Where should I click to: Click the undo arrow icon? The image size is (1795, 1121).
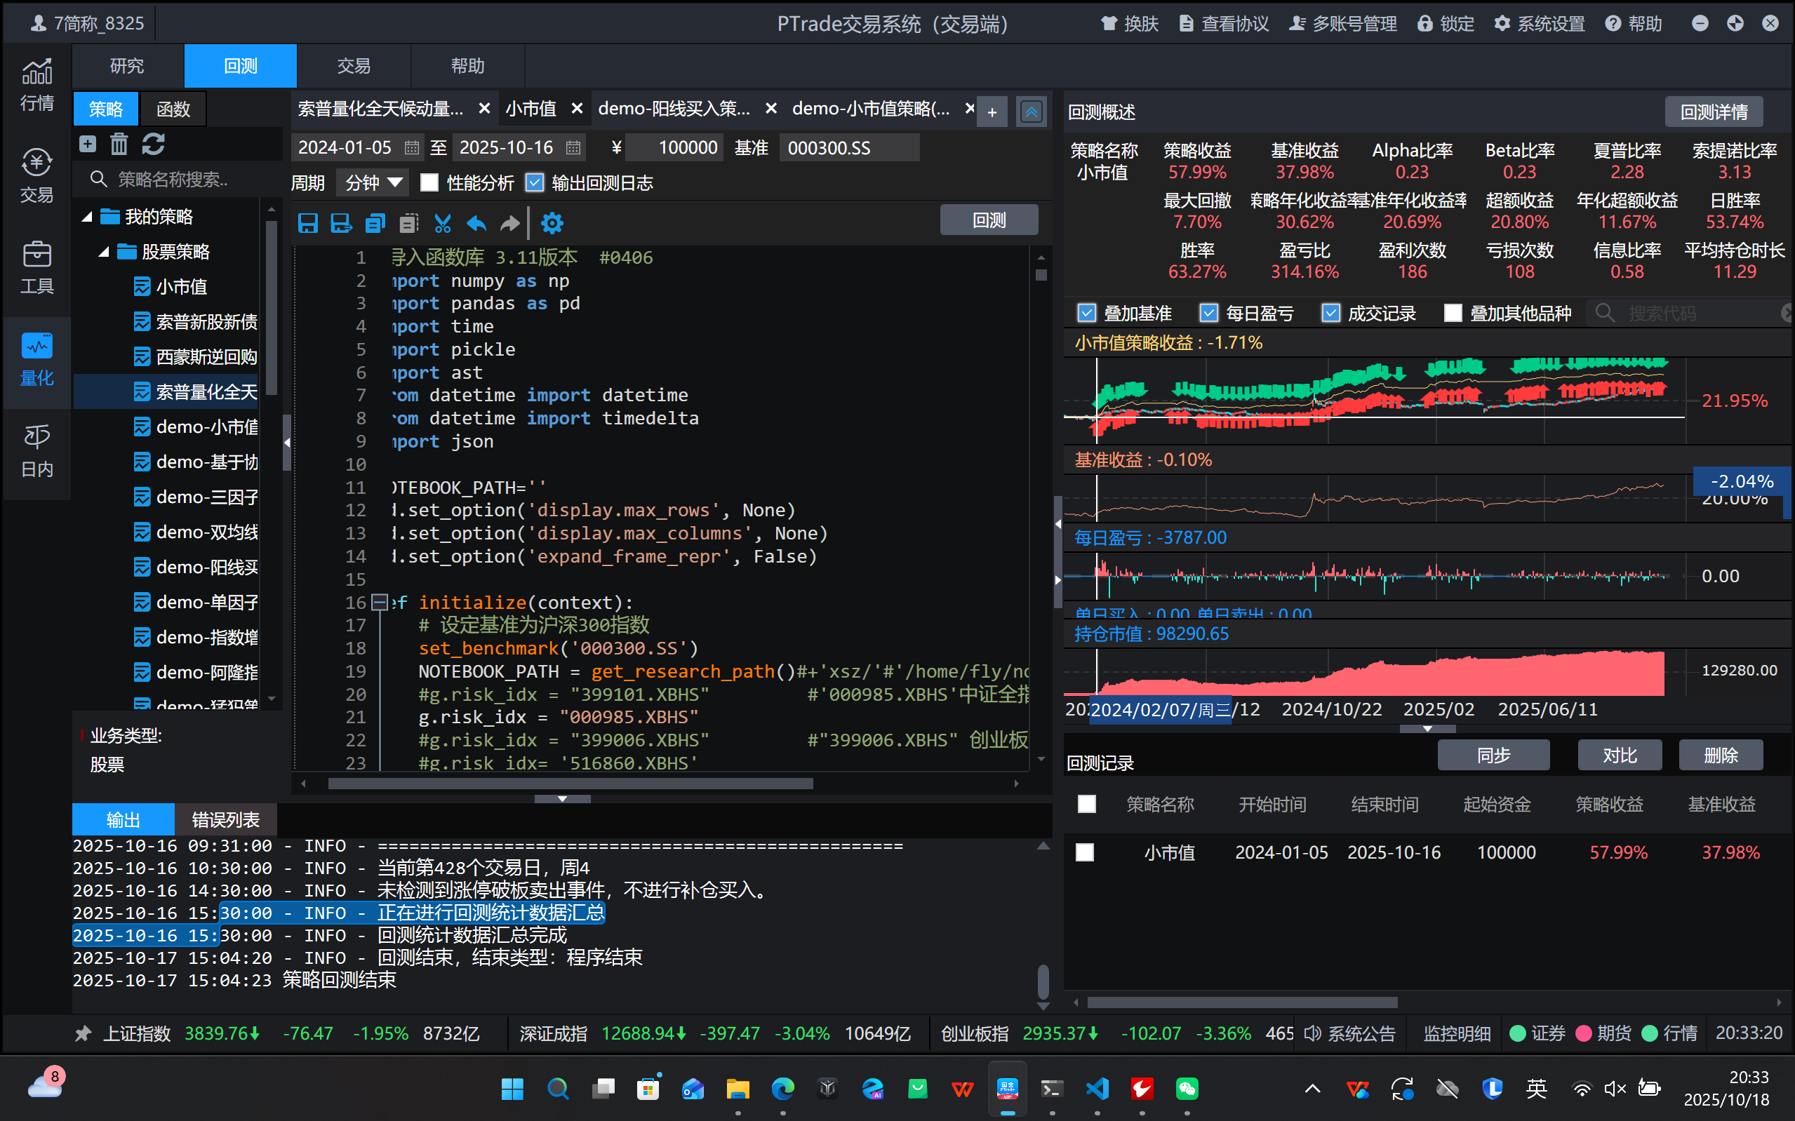point(476,223)
